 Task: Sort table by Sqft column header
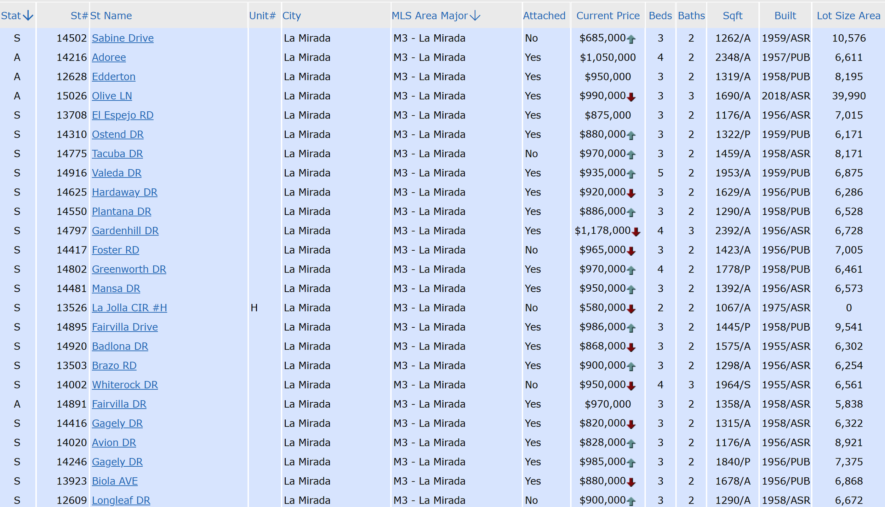click(732, 16)
